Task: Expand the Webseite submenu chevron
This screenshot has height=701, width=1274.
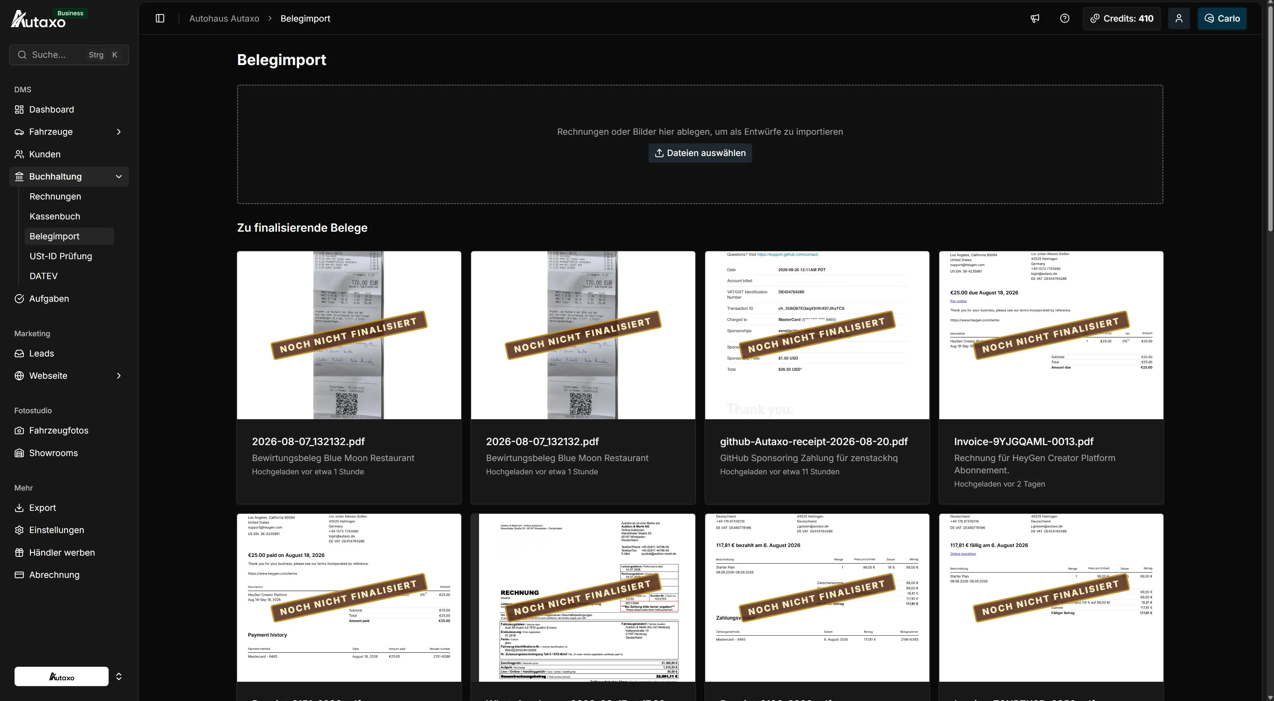Action: pyautogui.click(x=119, y=376)
